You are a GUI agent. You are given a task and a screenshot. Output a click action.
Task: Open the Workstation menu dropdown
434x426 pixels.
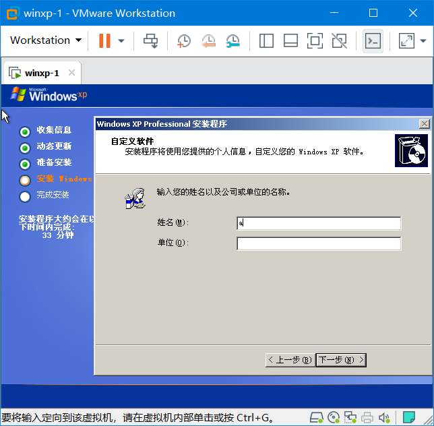coord(46,40)
